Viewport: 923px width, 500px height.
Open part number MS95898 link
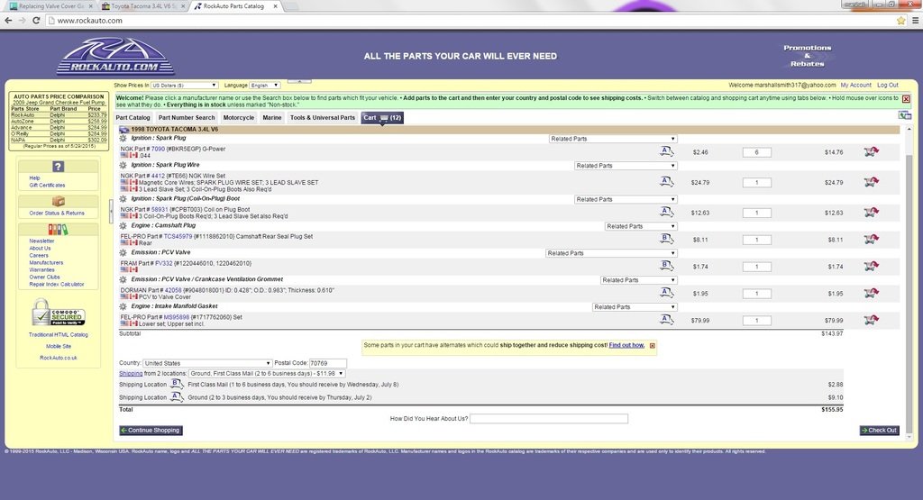177,317
